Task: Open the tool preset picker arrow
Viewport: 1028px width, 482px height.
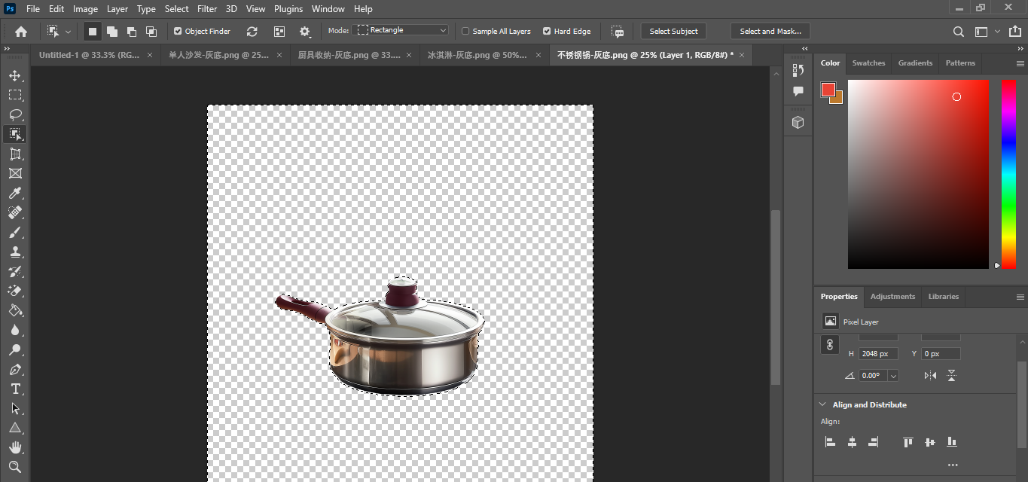Action: tap(68, 32)
